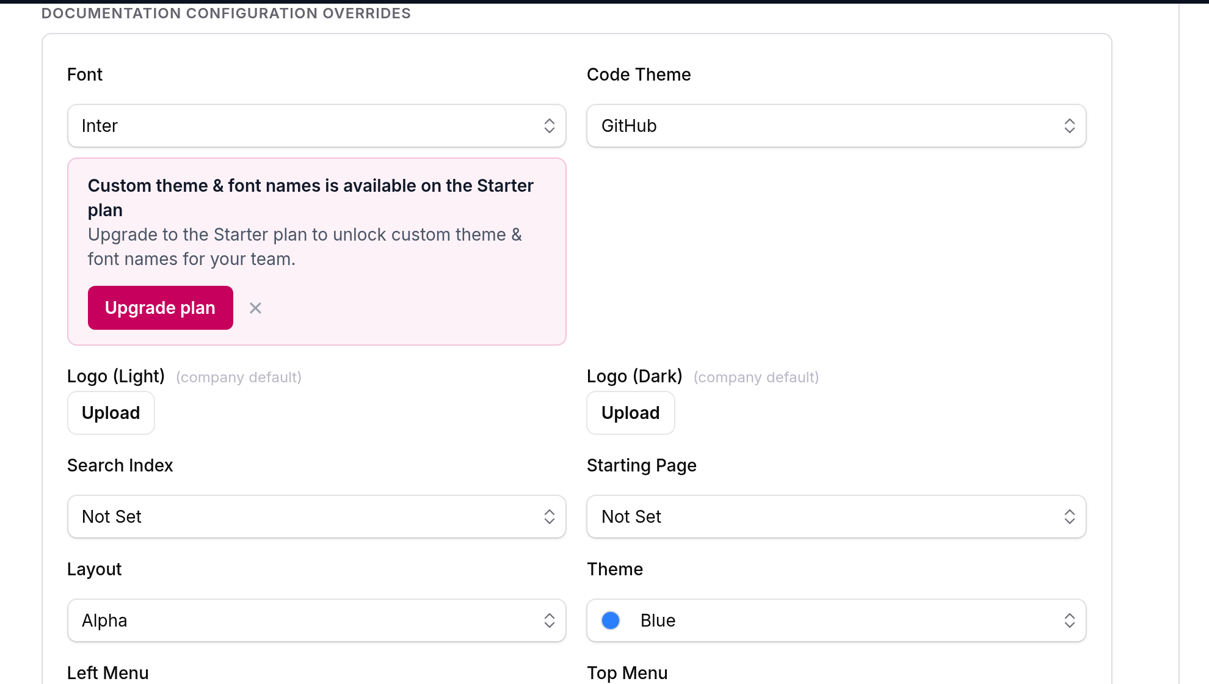Click the 'Logo (Dark)' label
Image resolution: width=1209 pixels, height=684 pixels.
pyautogui.click(x=634, y=376)
